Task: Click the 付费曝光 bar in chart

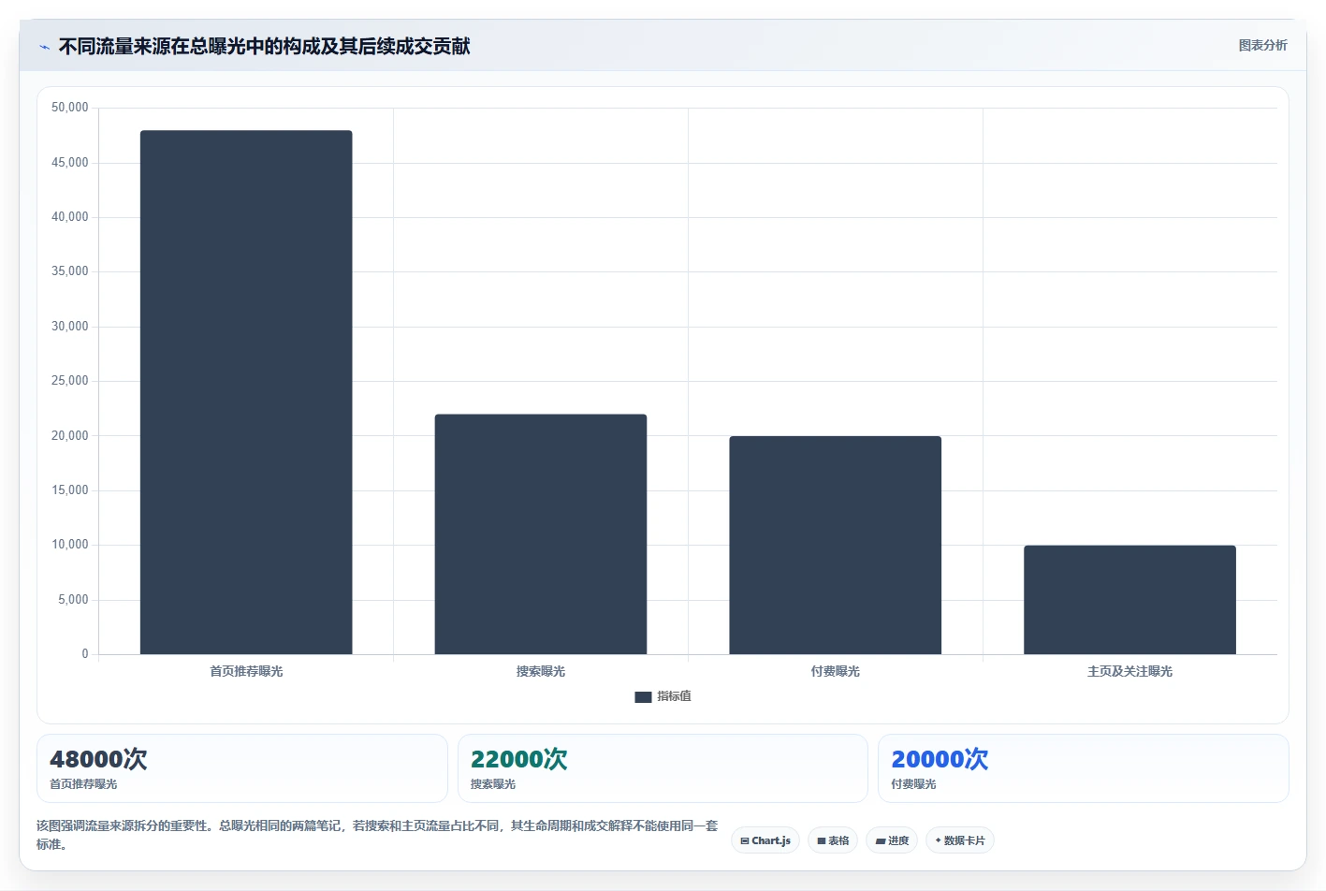Action: coord(836,545)
